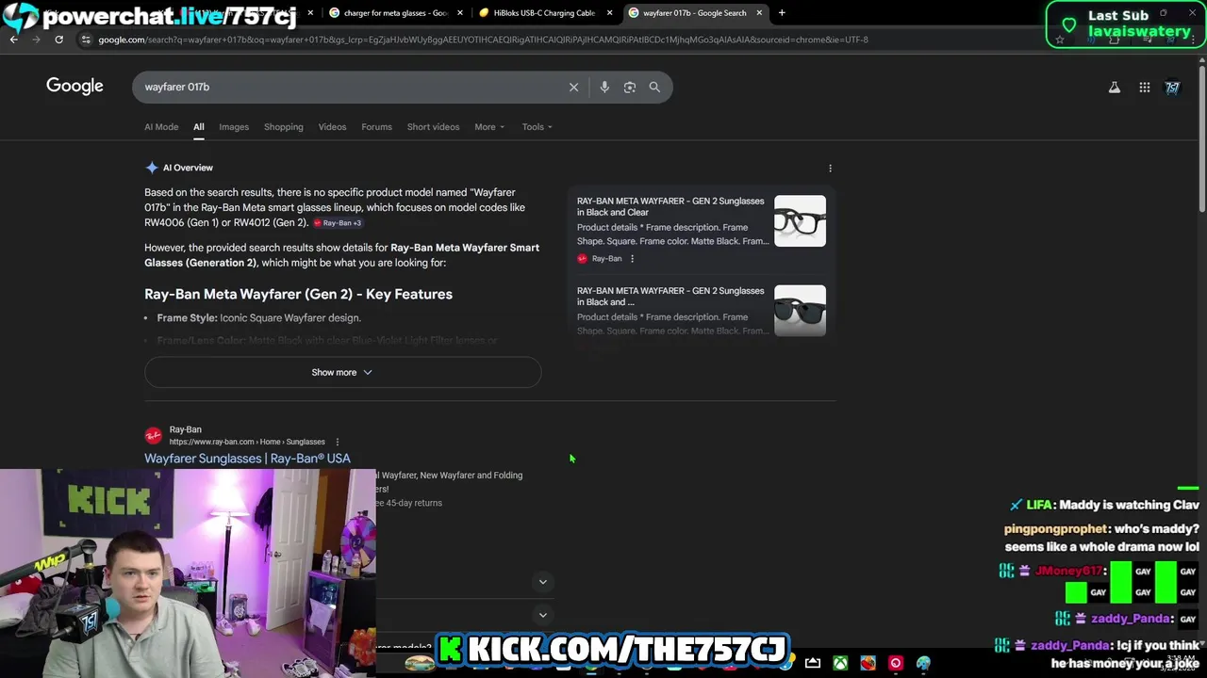The width and height of the screenshot is (1207, 678).
Task: Open AI Overview three-dot options
Action: coord(830,169)
